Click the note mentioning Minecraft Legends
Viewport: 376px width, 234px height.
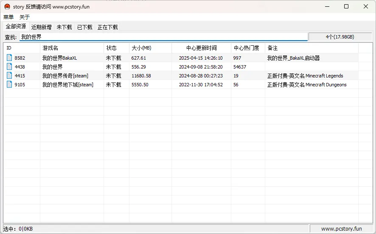[305, 76]
